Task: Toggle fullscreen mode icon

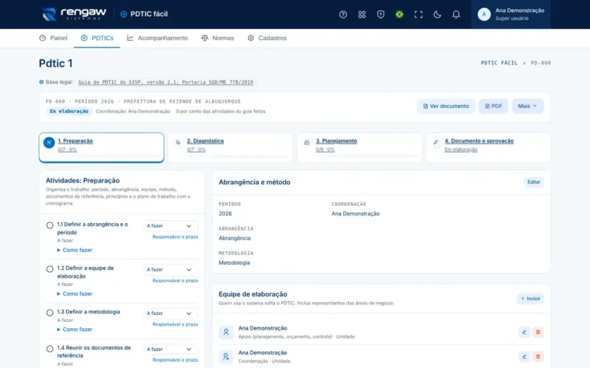Action: point(418,15)
